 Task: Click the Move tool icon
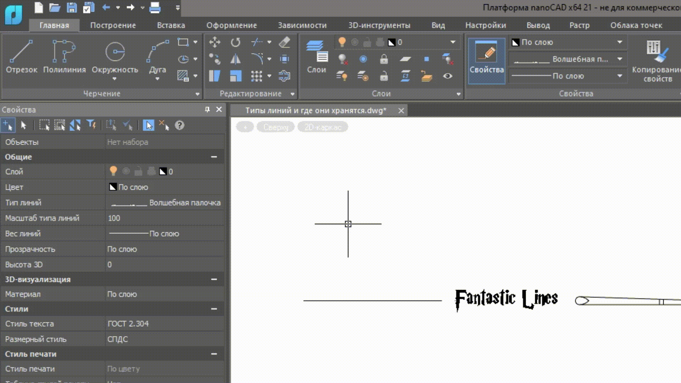(215, 42)
